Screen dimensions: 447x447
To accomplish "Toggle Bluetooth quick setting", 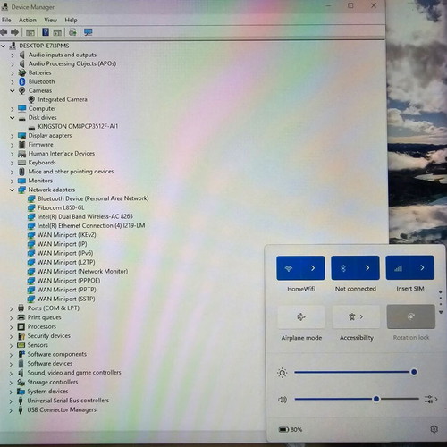I will click(343, 268).
